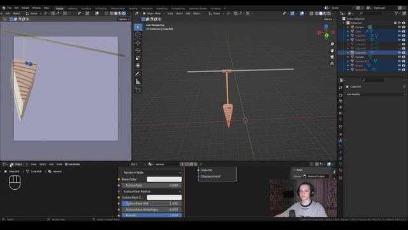Click the red X axis on navigation gizmo
The image size is (408, 230).
(319, 33)
